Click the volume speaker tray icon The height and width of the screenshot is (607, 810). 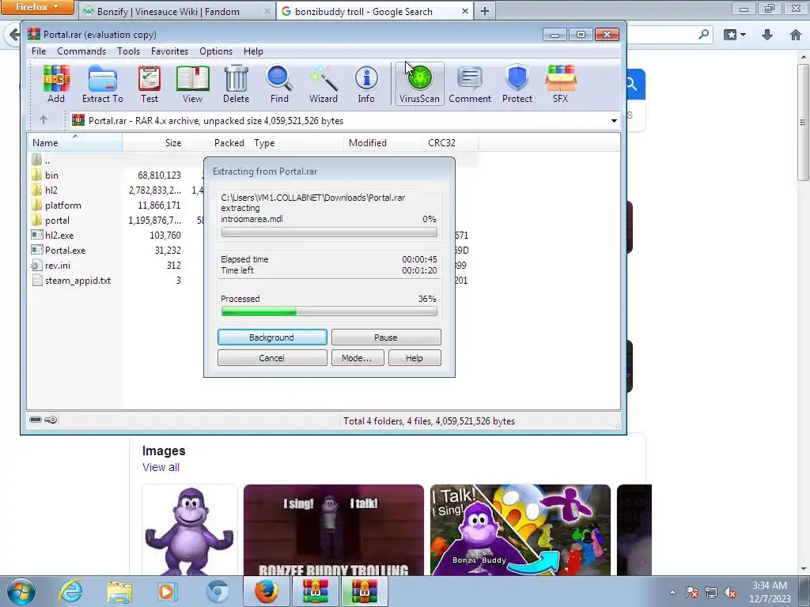(730, 593)
